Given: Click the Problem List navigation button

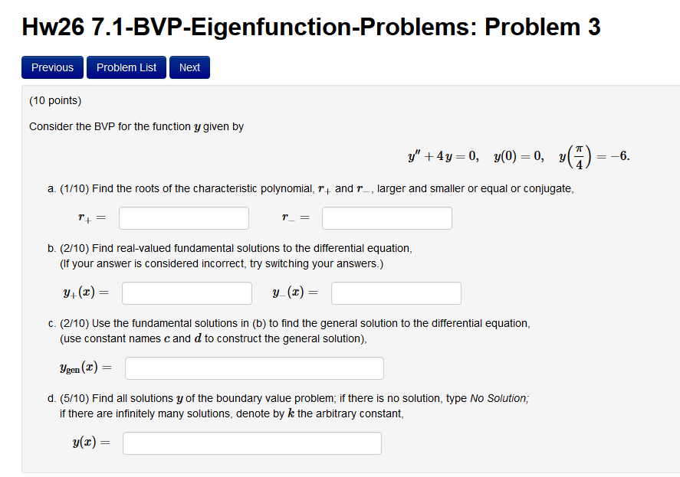Looking at the screenshot, I should [x=126, y=67].
